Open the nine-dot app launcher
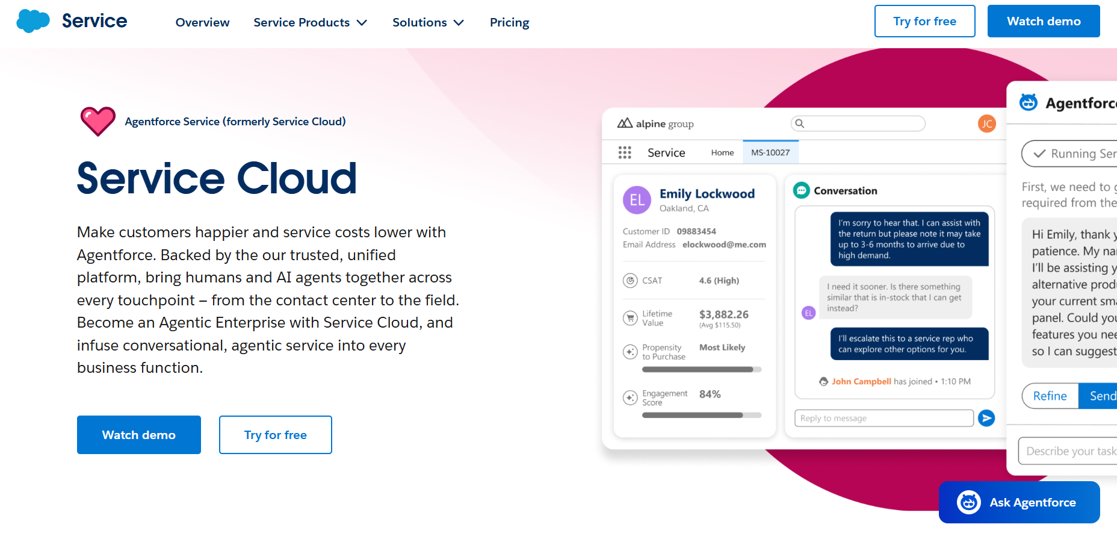Viewport: 1117px width, 536px height. pyautogui.click(x=625, y=152)
